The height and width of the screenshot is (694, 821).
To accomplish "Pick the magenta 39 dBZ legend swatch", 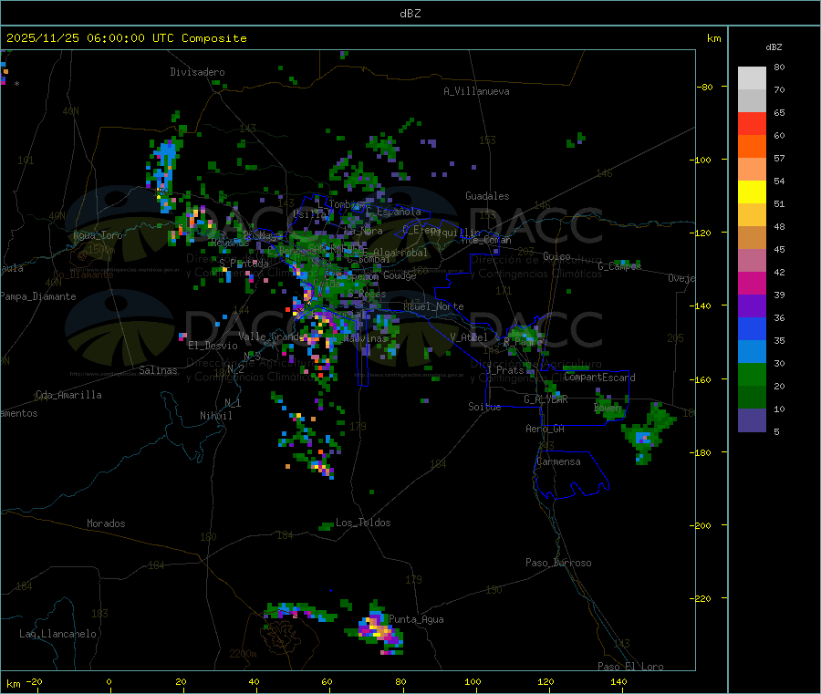I will tap(752, 283).
